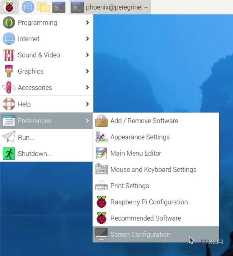Switch to phoenix@peregrine terminal window
The width and height of the screenshot is (233, 256).
[x=111, y=7]
